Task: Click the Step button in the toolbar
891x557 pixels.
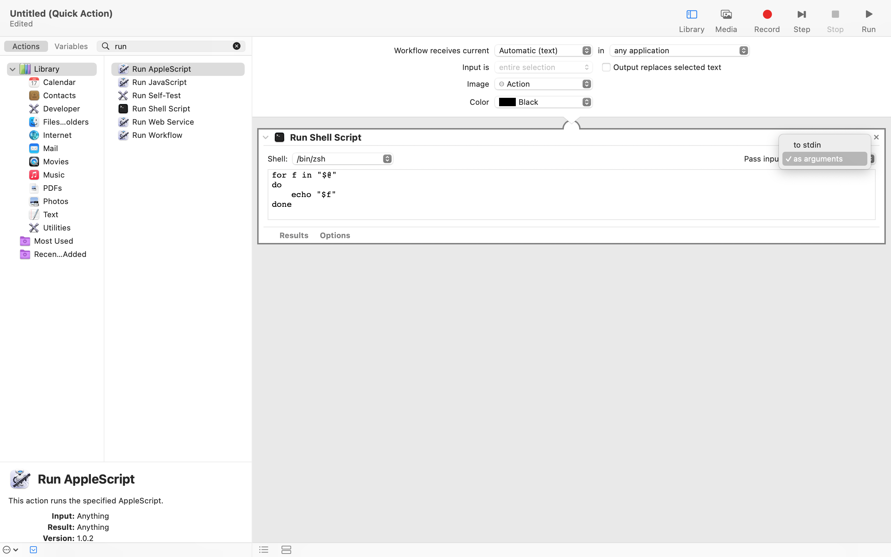Action: pyautogui.click(x=802, y=19)
